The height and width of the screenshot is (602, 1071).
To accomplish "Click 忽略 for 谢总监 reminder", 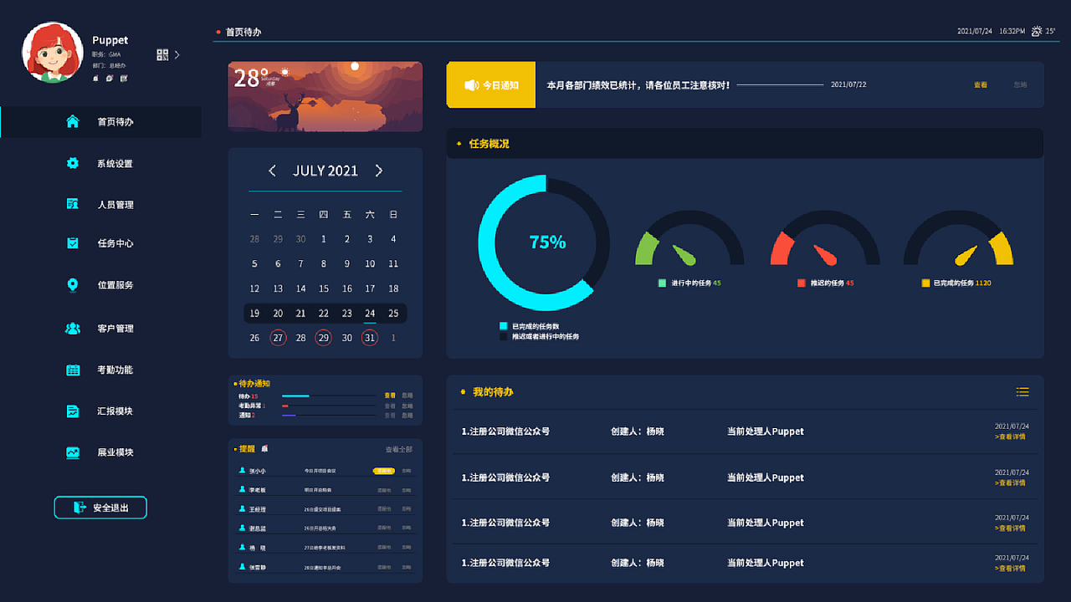I will point(407,528).
